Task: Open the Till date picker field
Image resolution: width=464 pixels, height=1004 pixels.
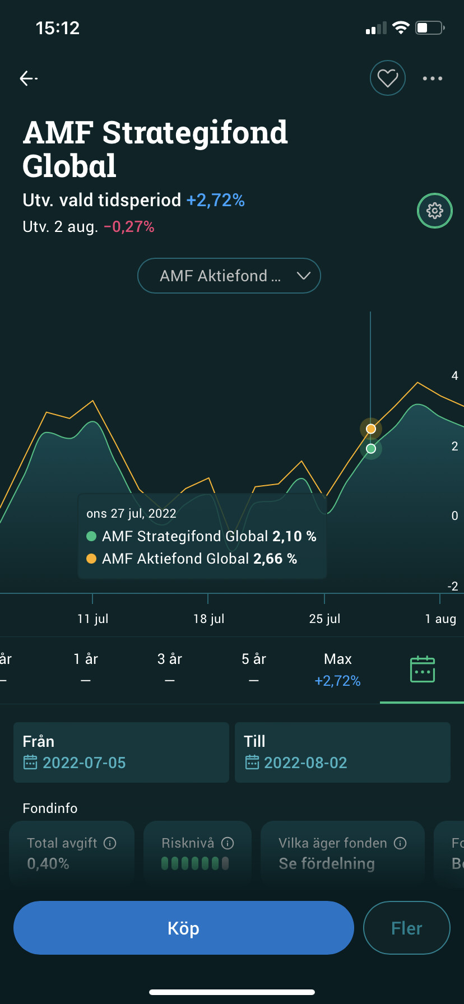Action: (x=342, y=752)
